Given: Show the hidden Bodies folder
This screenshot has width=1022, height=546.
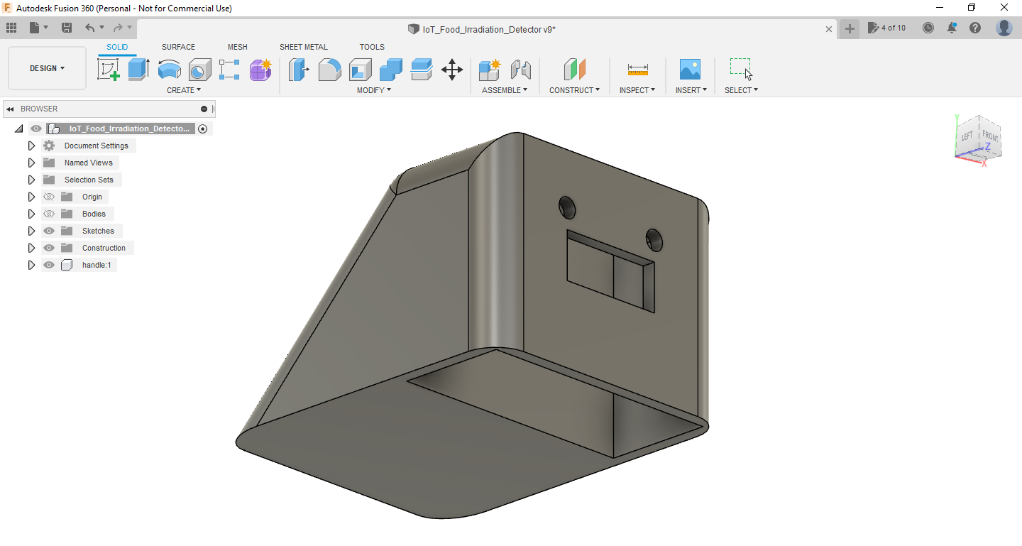Looking at the screenshot, I should pos(48,213).
